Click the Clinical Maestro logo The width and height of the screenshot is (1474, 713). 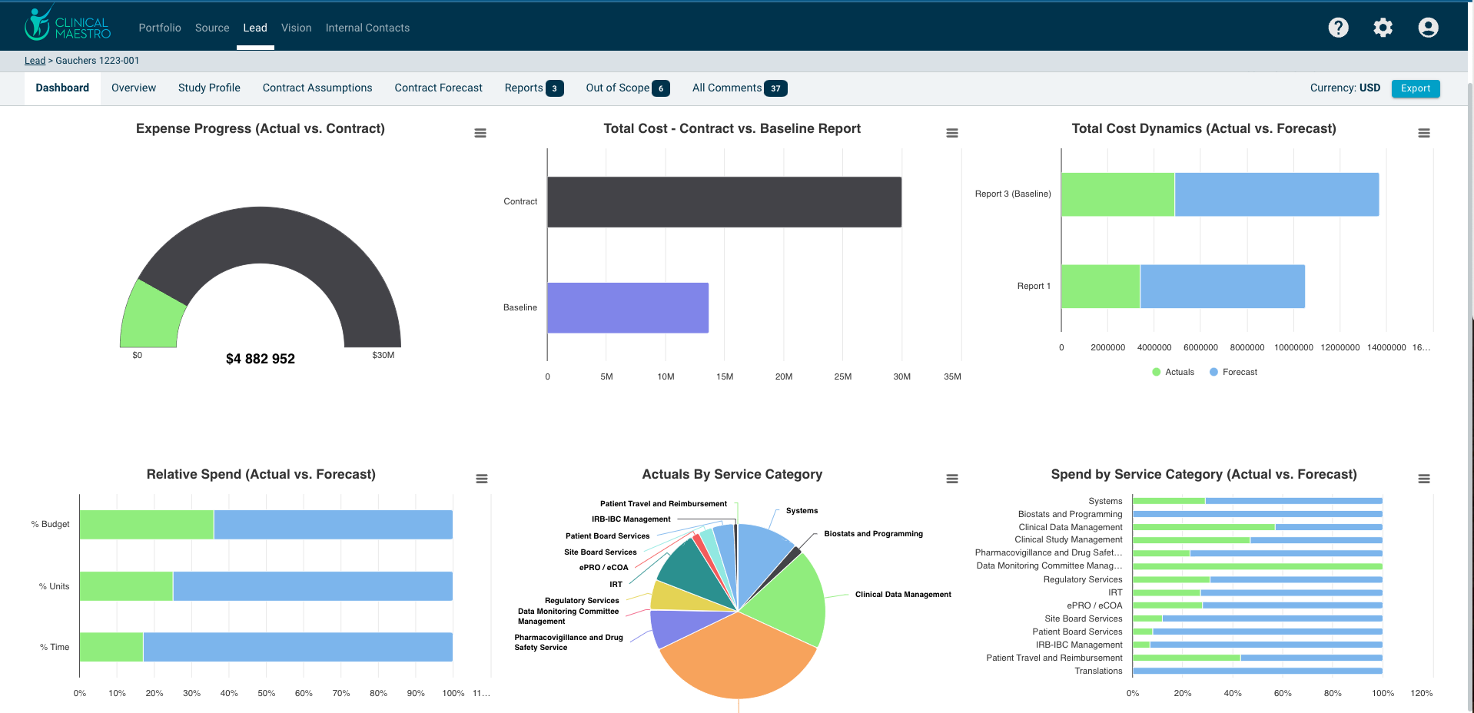click(x=68, y=25)
